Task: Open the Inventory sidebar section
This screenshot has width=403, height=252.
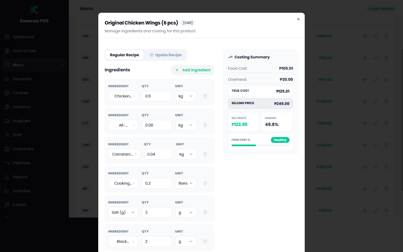Action: pos(34,107)
